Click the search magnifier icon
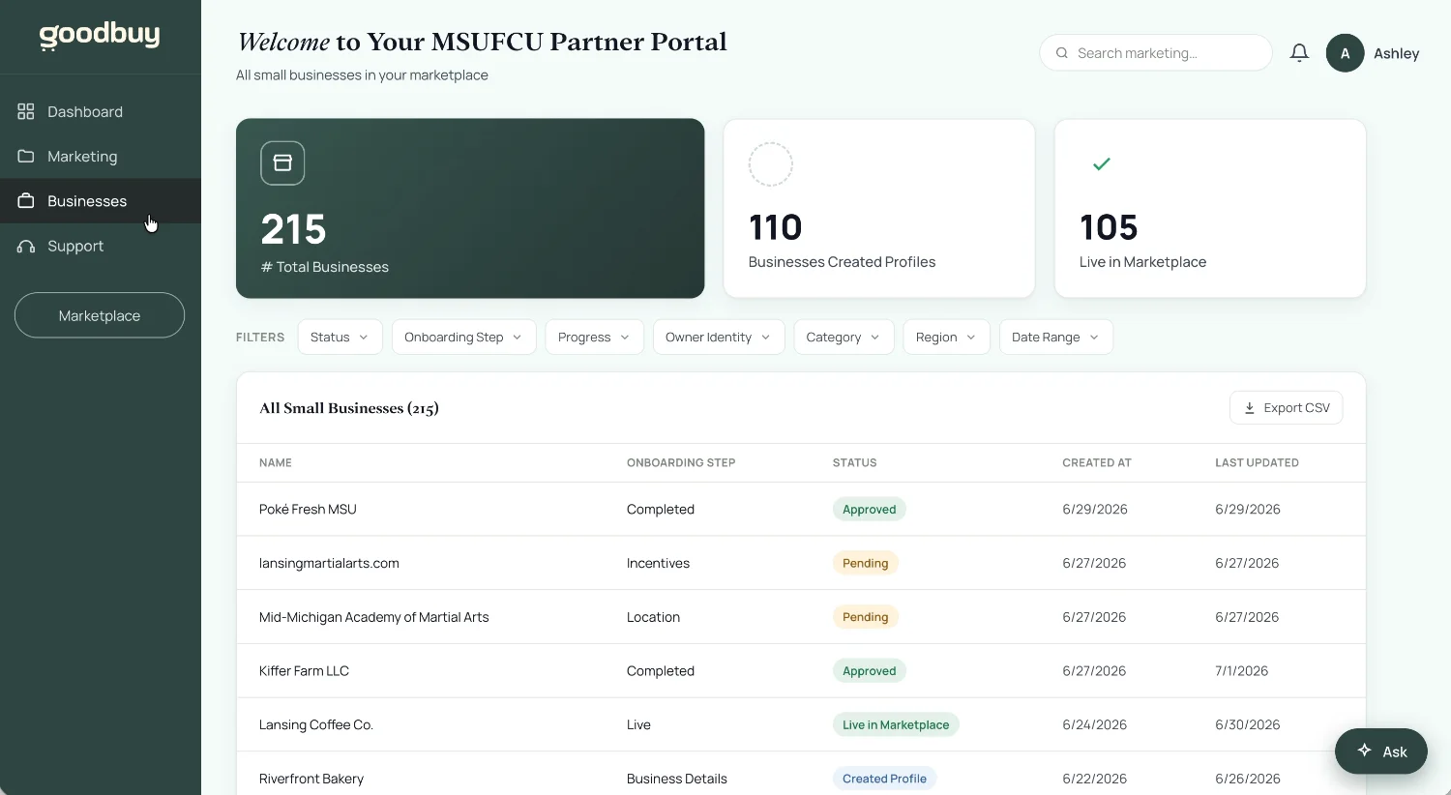The image size is (1451, 795). [x=1062, y=53]
